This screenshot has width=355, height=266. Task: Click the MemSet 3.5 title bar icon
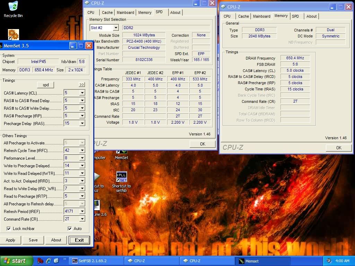[1, 46]
